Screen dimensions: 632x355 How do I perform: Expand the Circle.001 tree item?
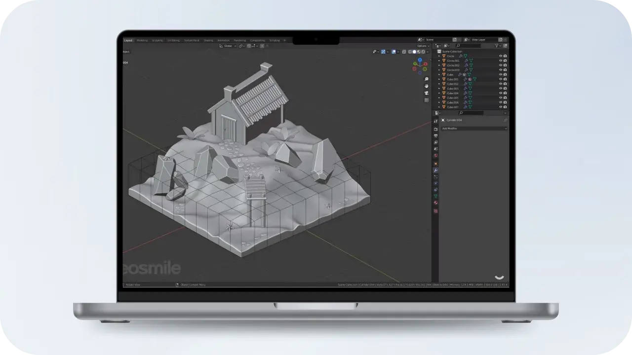click(x=439, y=61)
